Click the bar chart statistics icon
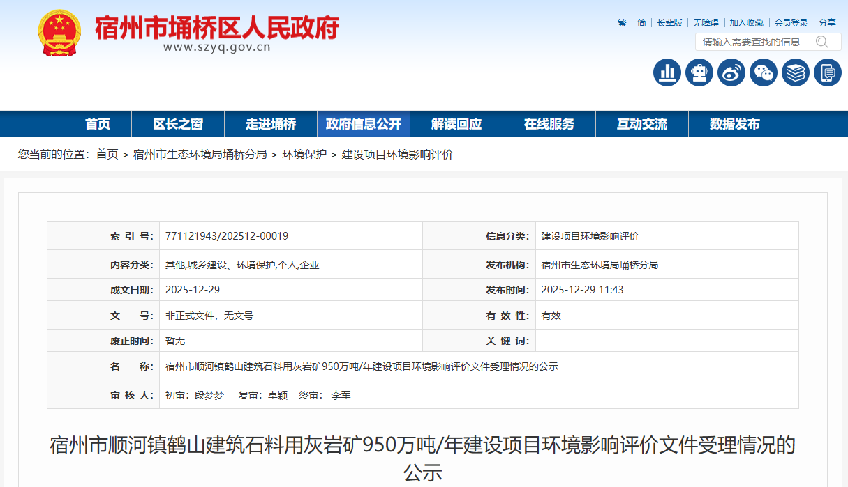 [667, 72]
